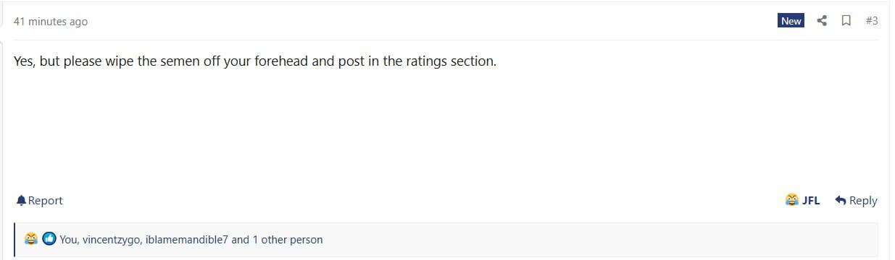Screen dimensions: 895x260
Task: React with the JFL label
Action: click(x=811, y=201)
